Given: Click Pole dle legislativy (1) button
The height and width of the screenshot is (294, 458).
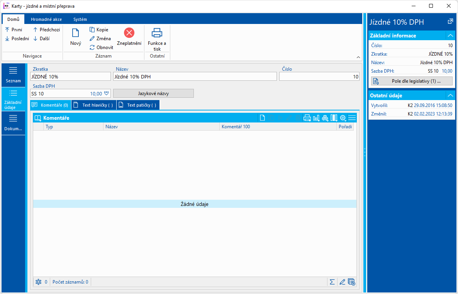Looking at the screenshot, I should pos(412,81).
